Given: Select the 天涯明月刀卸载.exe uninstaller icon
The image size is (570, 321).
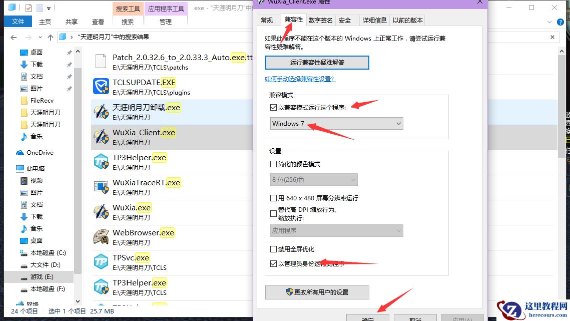Looking at the screenshot, I should [x=100, y=111].
